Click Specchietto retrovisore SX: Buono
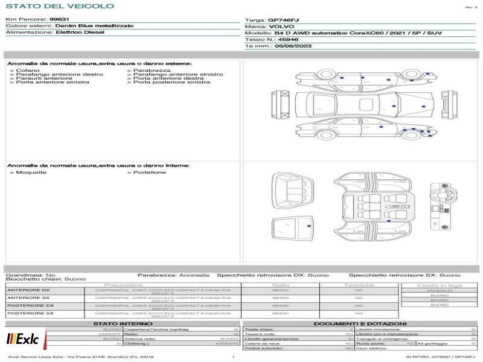Screen dimensions: 483x362 coord(405,275)
